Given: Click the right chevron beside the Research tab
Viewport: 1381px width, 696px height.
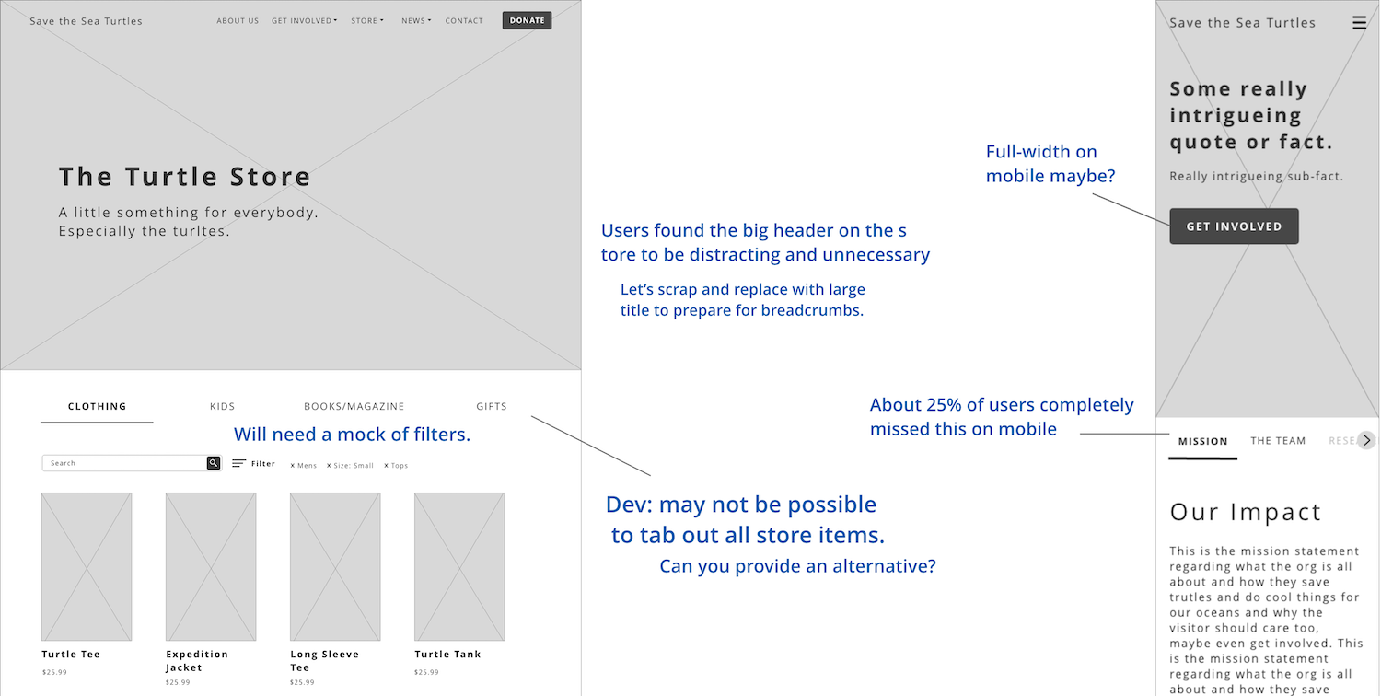Looking at the screenshot, I should 1366,440.
